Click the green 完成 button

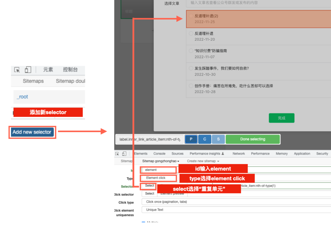(281, 118)
